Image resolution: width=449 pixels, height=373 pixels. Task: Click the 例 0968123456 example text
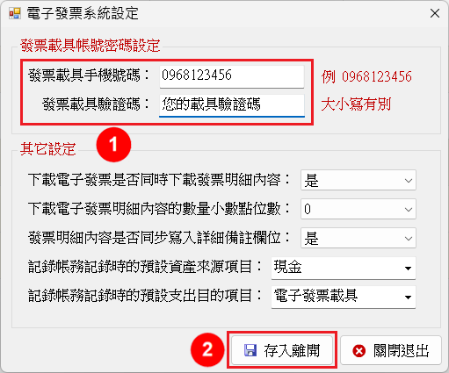tap(366, 76)
